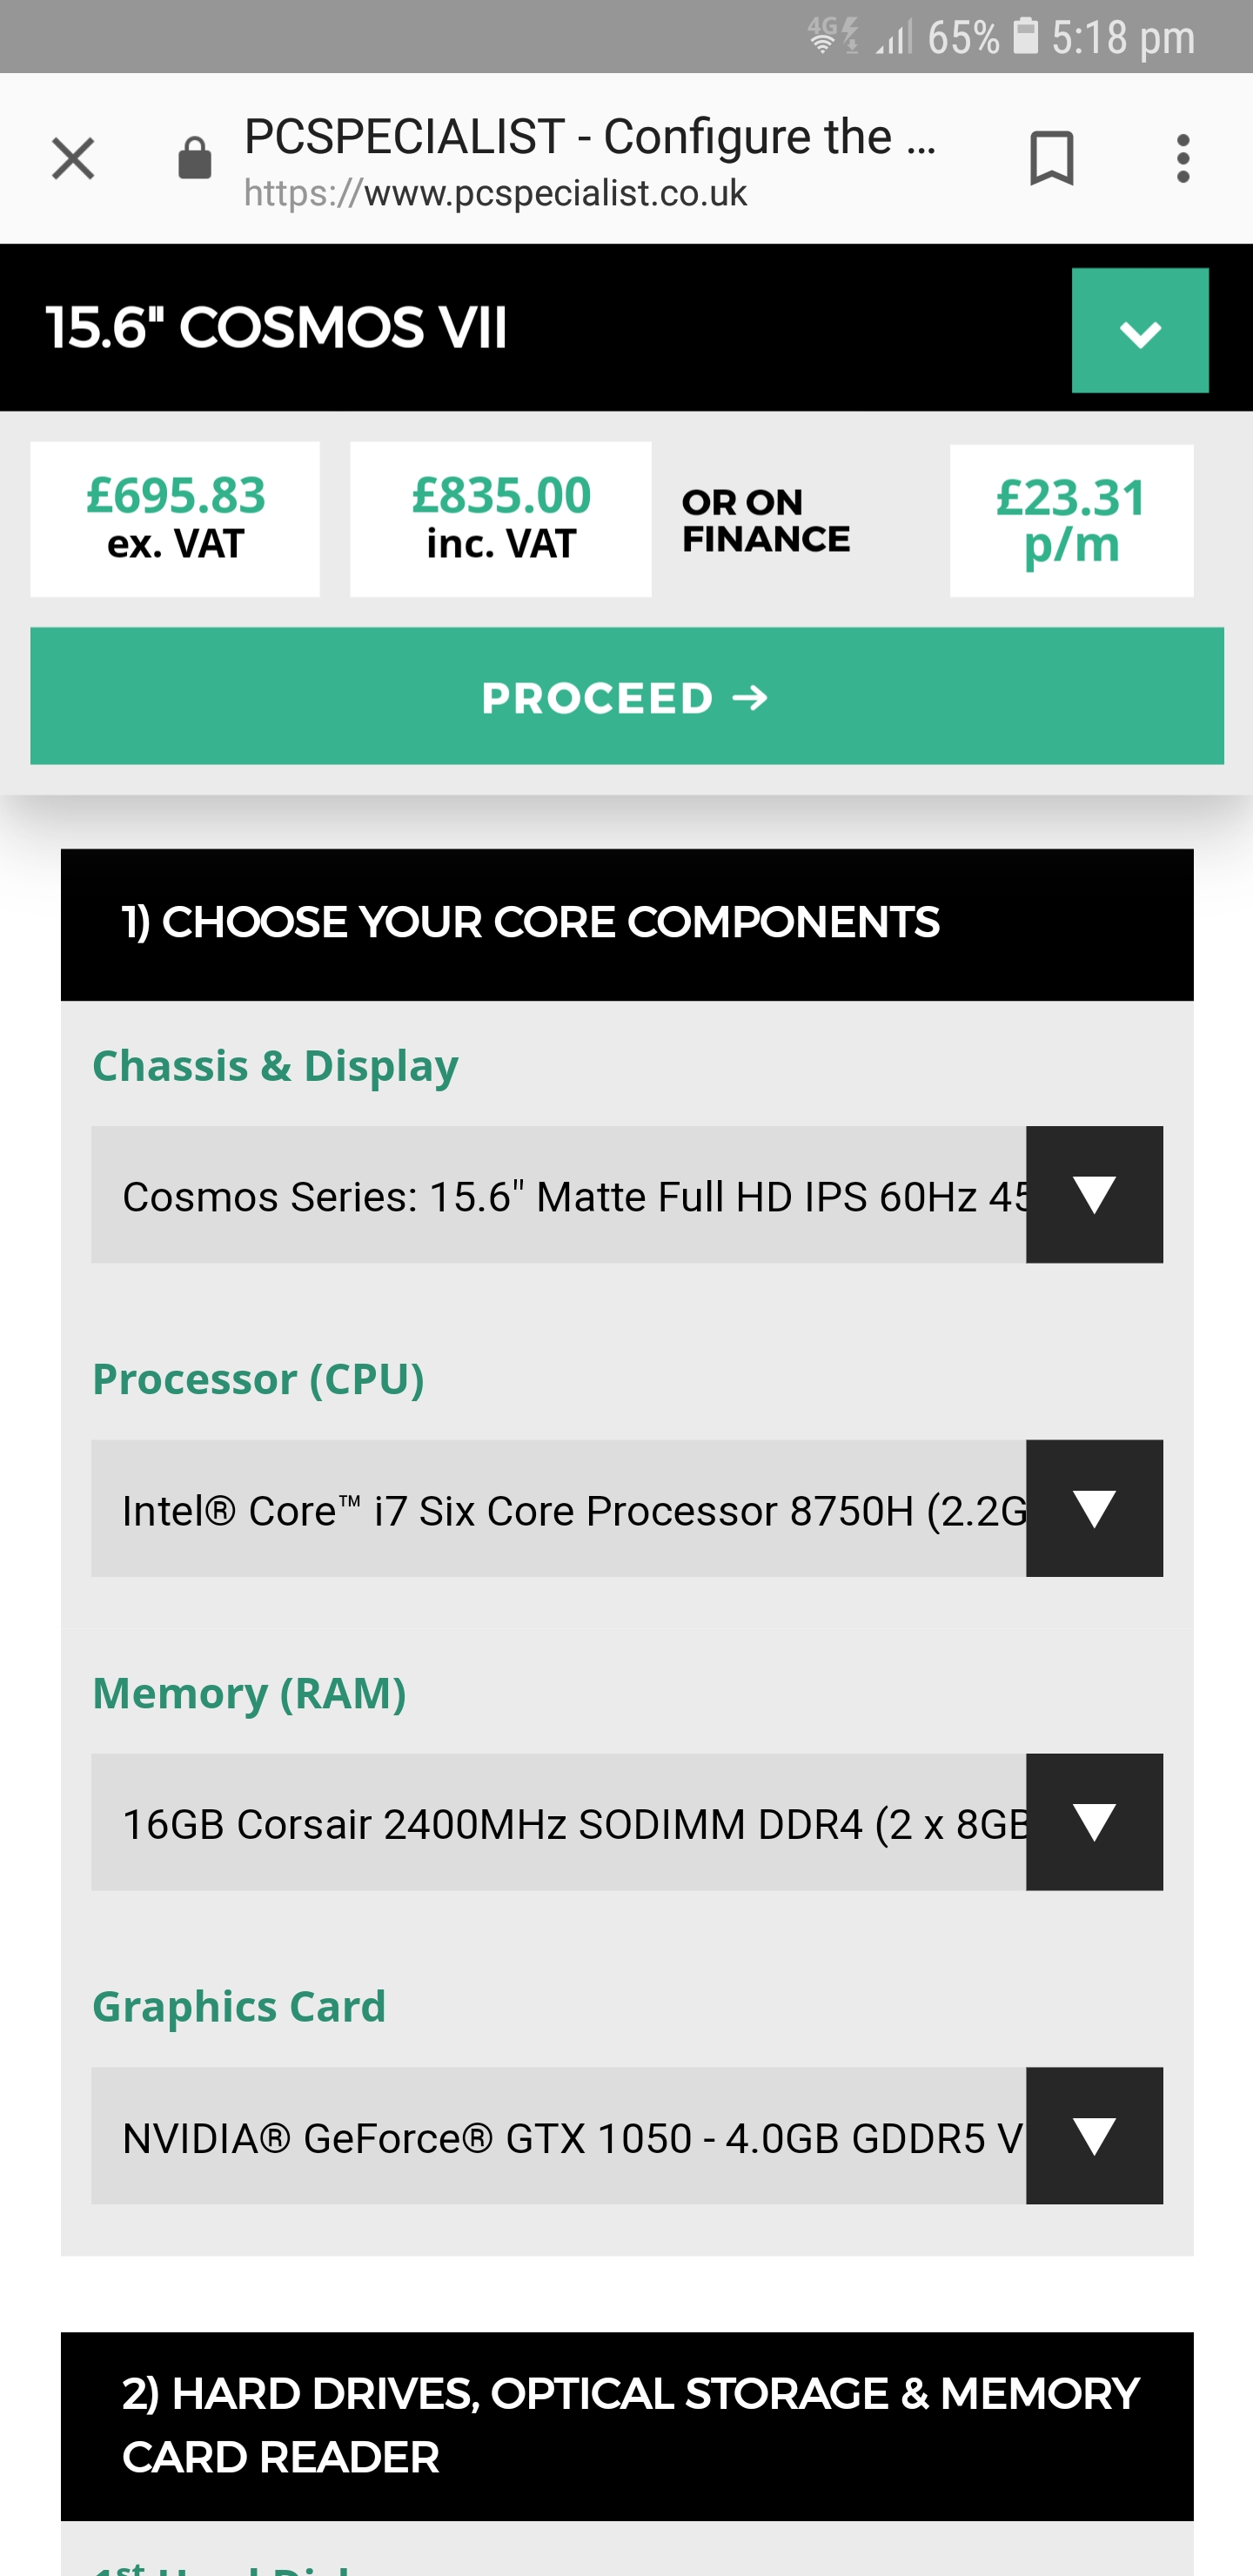Image resolution: width=1253 pixels, height=2576 pixels.
Task: Close the browser tab with X icon
Action: click(72, 159)
